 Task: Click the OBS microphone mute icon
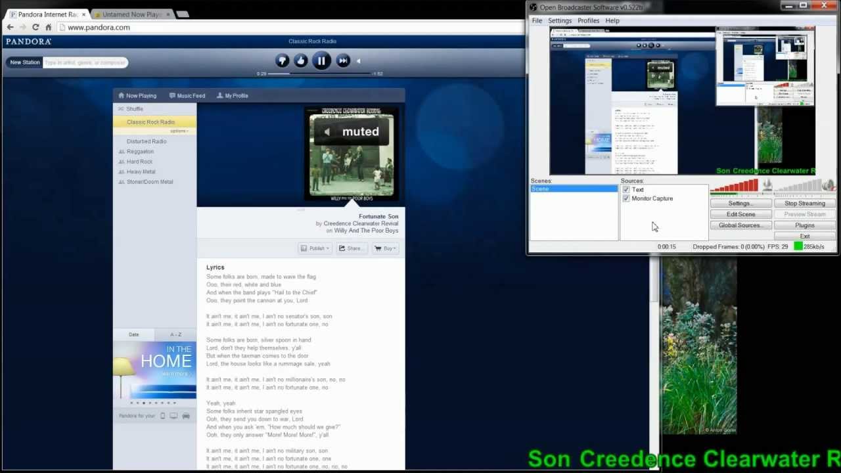[x=767, y=186]
